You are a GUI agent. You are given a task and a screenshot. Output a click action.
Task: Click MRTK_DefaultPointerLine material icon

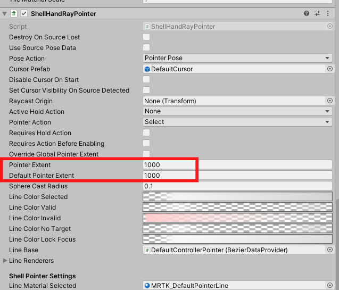click(x=147, y=285)
